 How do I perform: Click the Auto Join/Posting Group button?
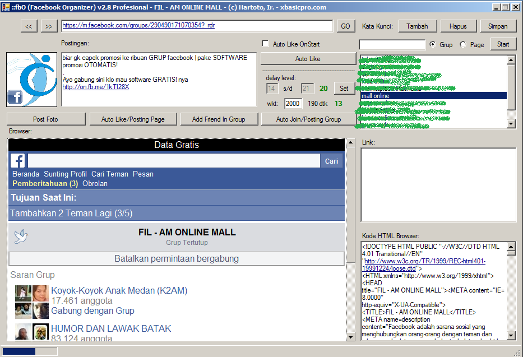[308, 119]
